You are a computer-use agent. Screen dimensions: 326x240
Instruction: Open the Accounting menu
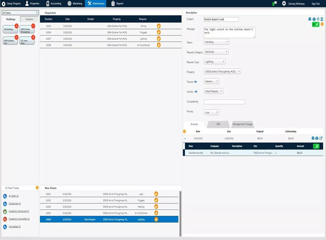coord(54,4)
